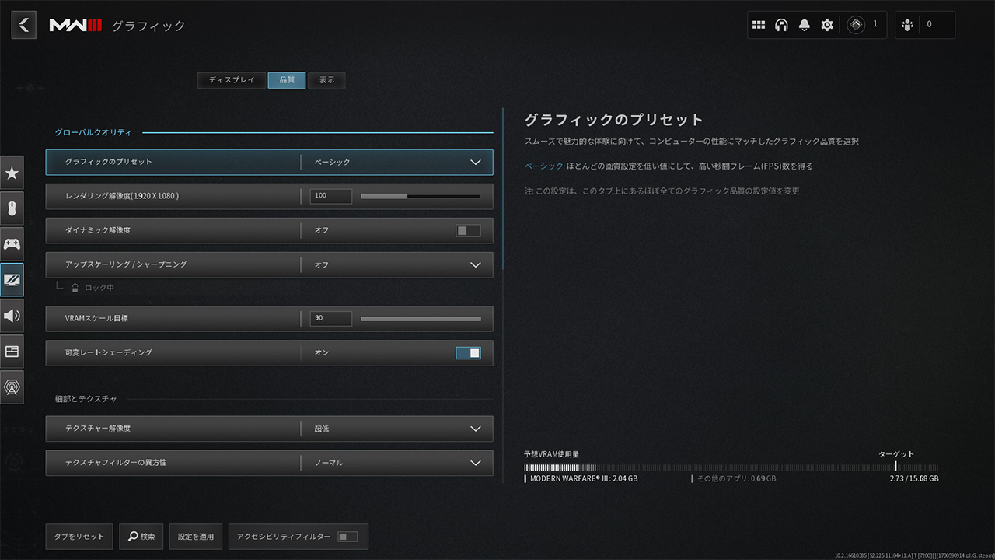Switch to the 品質 tab
This screenshot has width=995, height=560.
(287, 80)
